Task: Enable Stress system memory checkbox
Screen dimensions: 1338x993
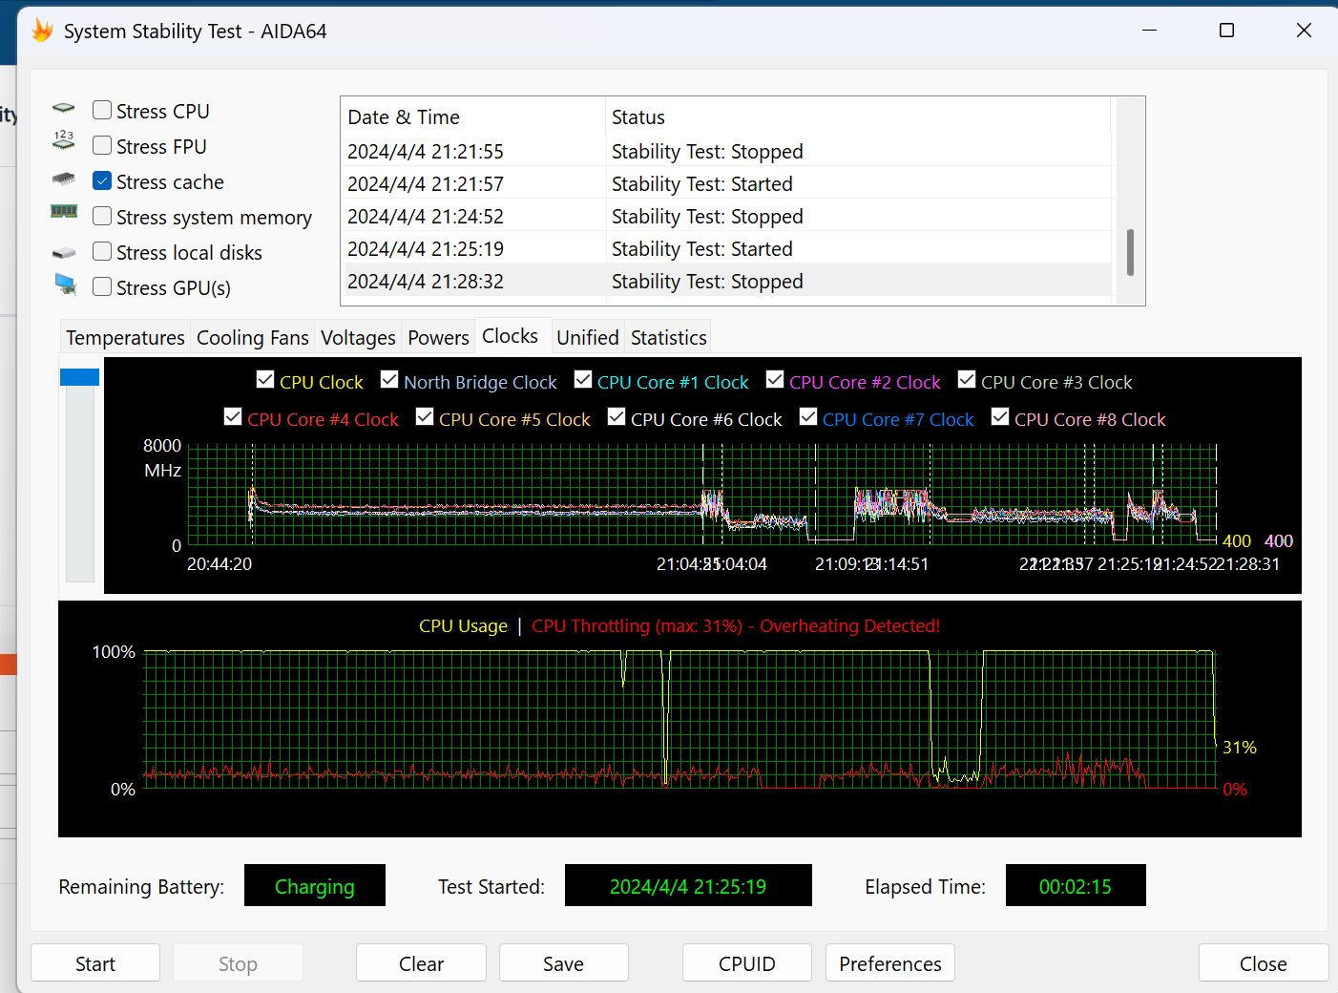Action: pyautogui.click(x=102, y=217)
